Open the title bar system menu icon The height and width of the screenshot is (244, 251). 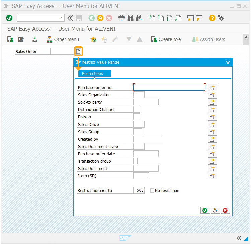pos(6,6)
